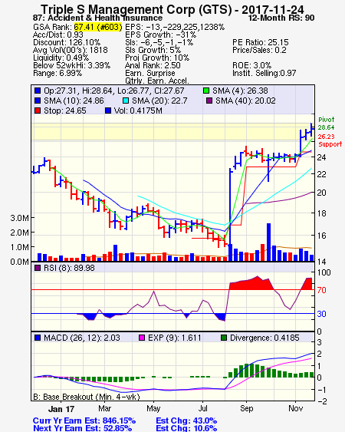Click the red RSI 70 threshold label
The image size is (345, 432).
[321, 290]
